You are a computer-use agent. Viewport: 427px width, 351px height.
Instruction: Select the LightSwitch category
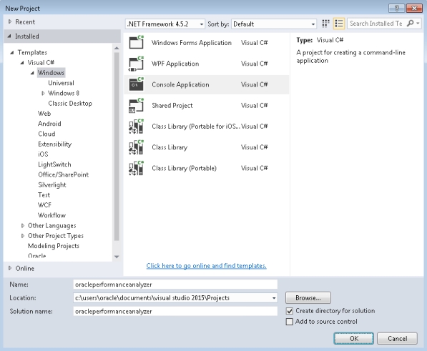[x=54, y=164]
